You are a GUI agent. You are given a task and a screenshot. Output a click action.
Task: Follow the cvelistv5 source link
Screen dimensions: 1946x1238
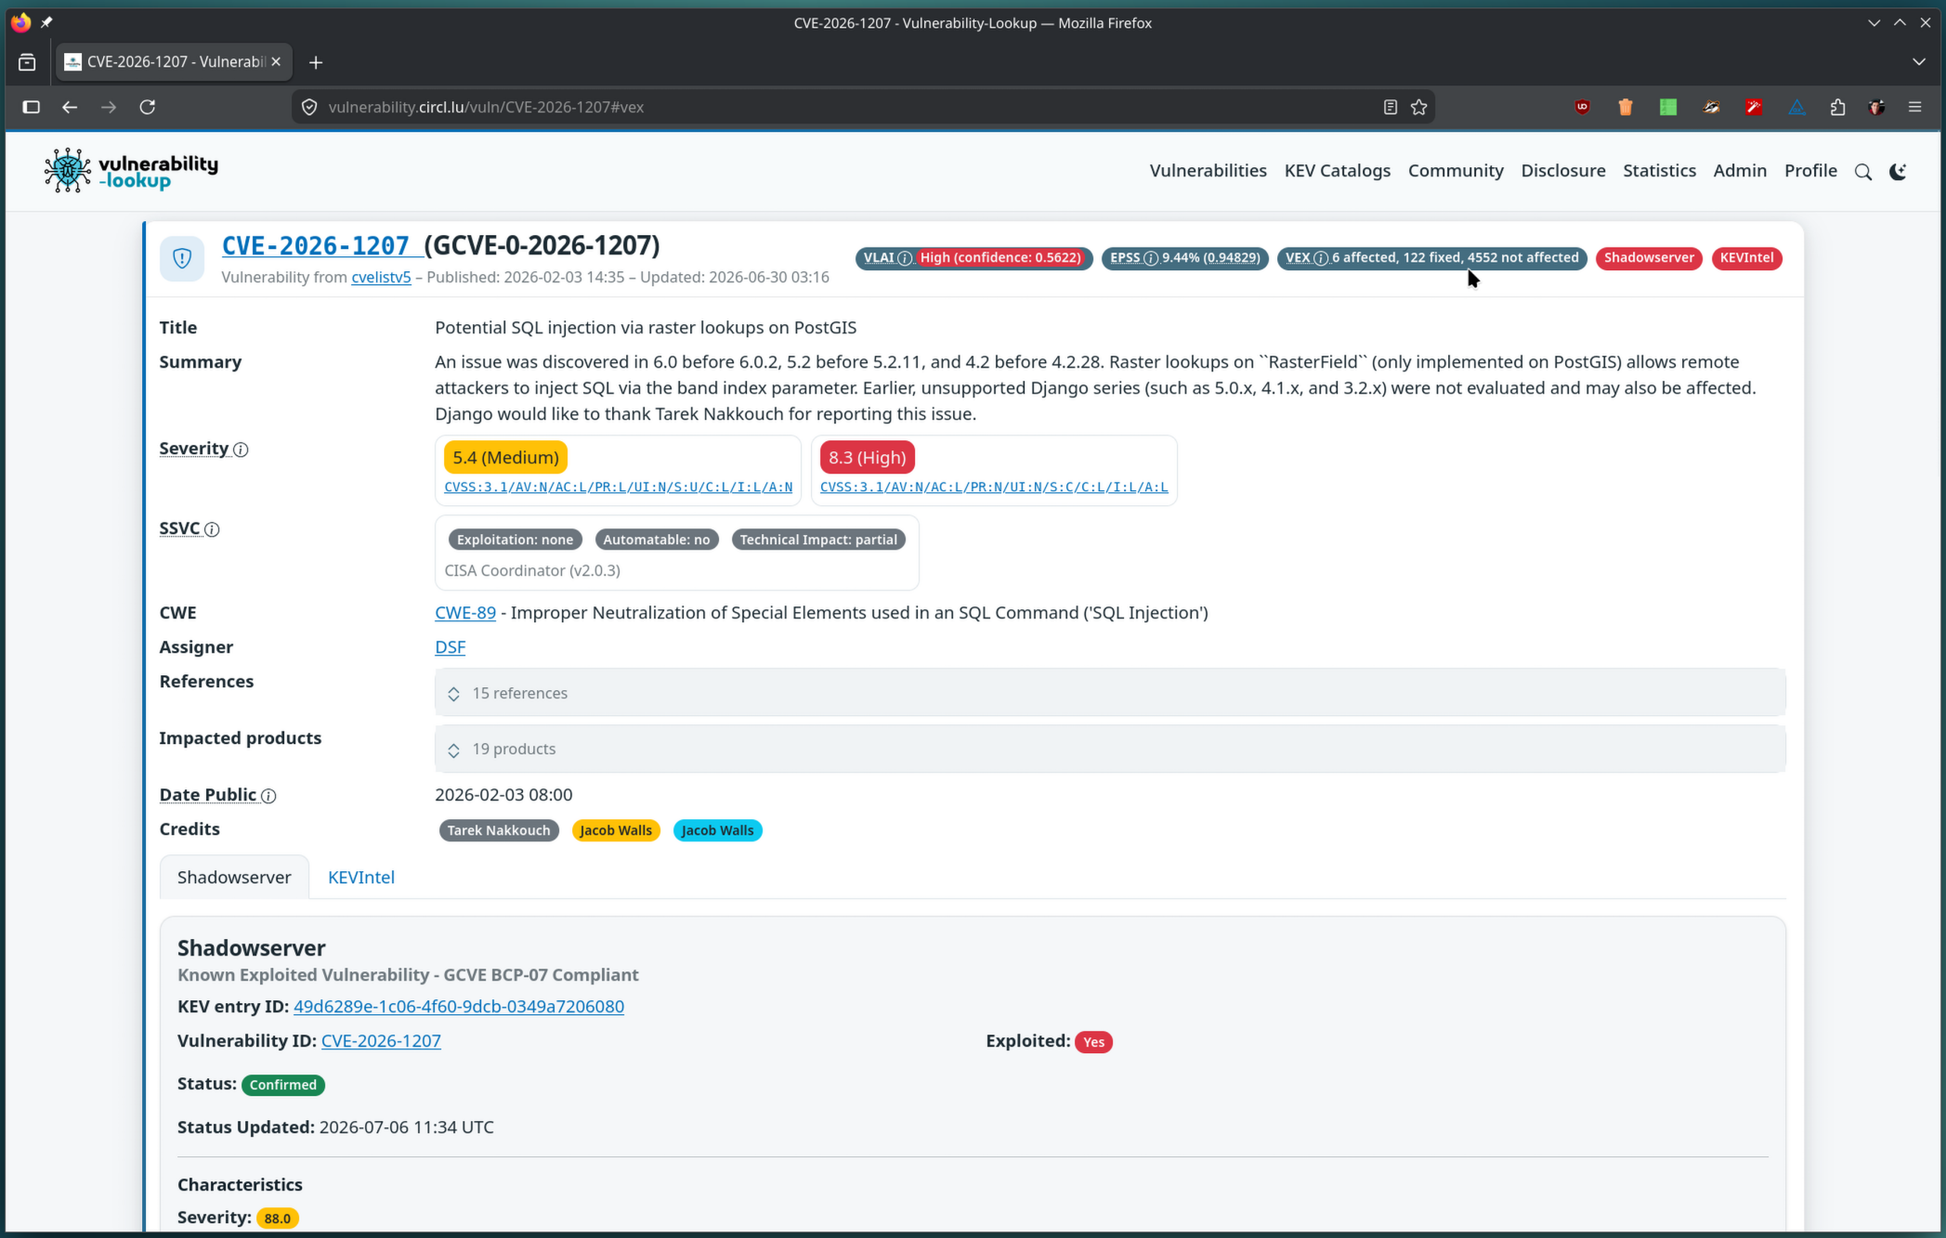click(381, 278)
